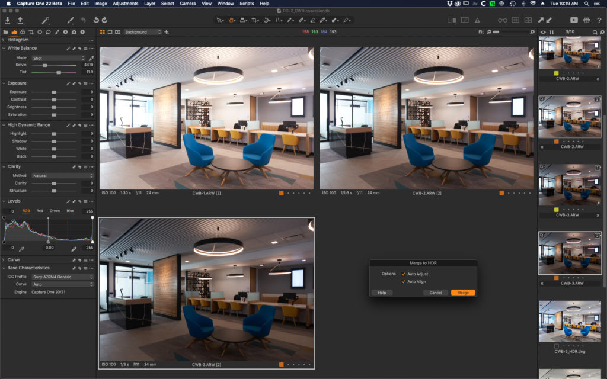Toggle color tag under CWB-3_HDR.dng thumbnail
This screenshot has width=607, height=379.
(556, 346)
